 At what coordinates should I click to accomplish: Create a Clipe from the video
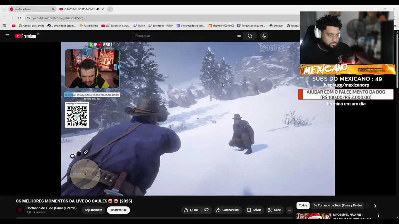coord(274,210)
